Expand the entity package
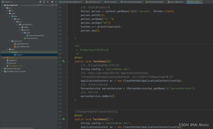The image size is (213, 129). click(20, 27)
